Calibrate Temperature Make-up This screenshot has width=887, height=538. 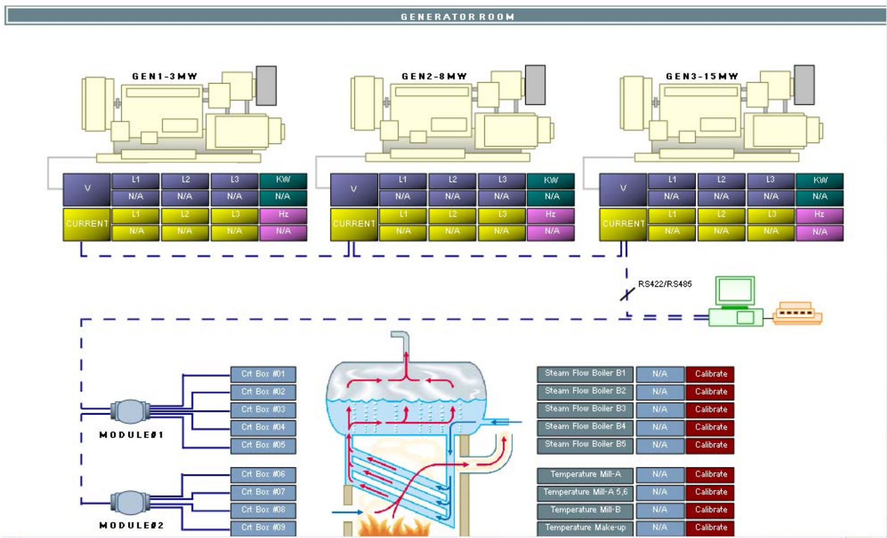710,528
